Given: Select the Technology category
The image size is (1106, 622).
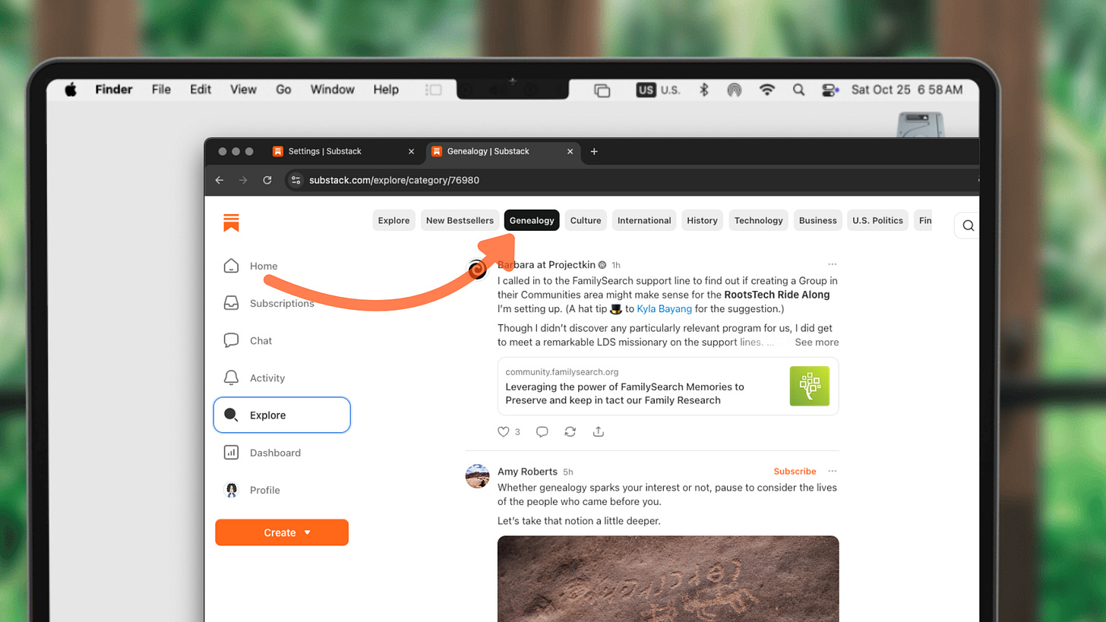Looking at the screenshot, I should pos(758,220).
